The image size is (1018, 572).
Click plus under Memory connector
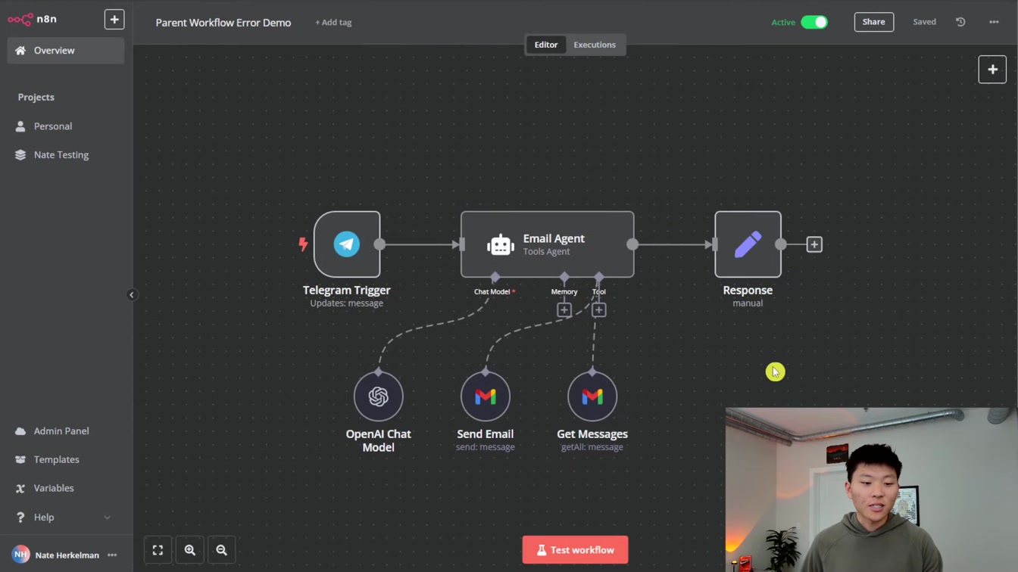564,309
